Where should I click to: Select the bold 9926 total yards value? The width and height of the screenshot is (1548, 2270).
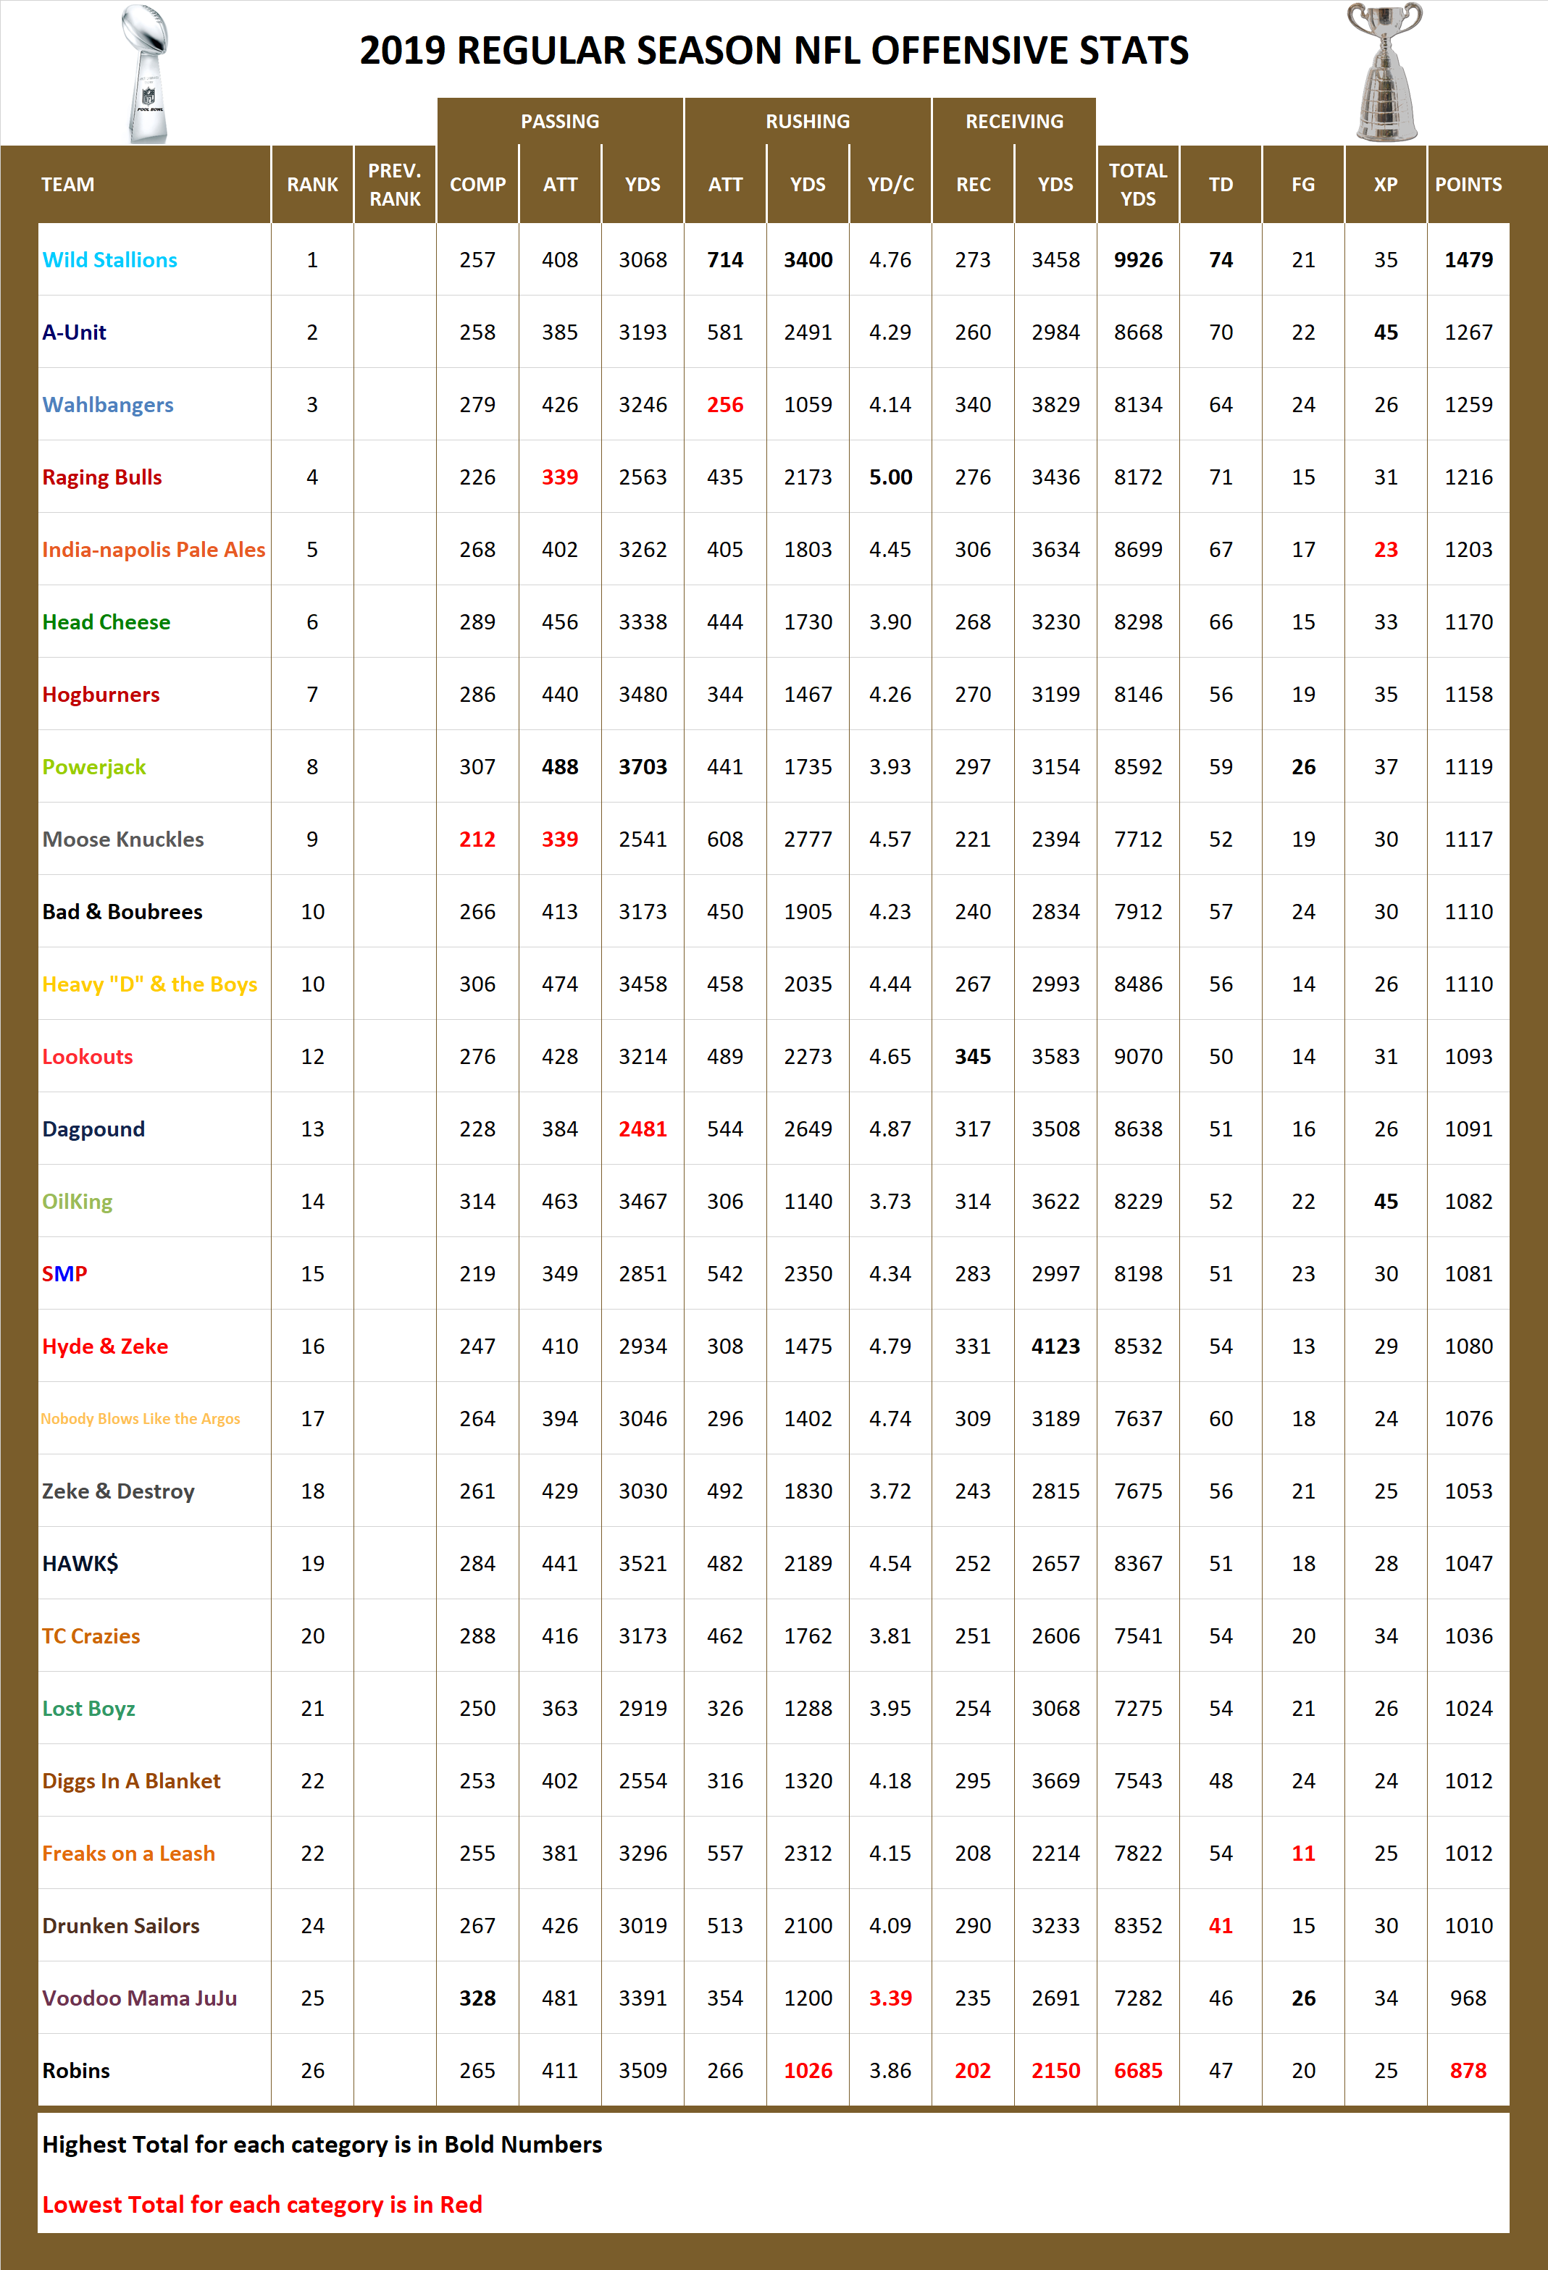tap(1138, 260)
